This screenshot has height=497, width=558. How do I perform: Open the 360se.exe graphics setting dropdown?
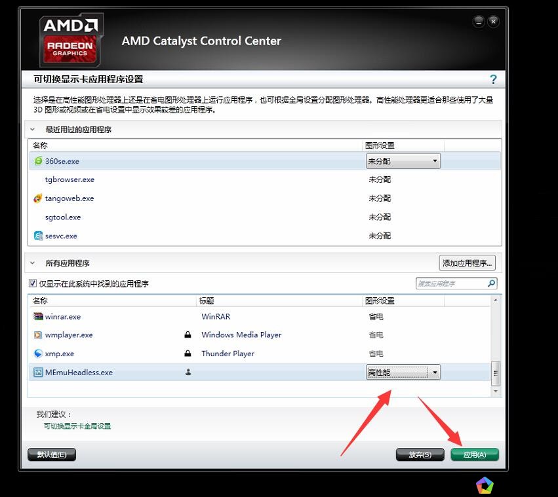403,161
